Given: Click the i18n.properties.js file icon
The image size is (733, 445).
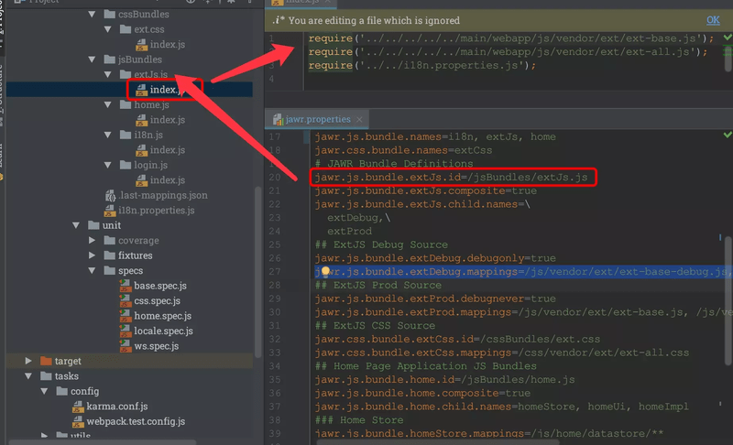Looking at the screenshot, I should pyautogui.click(x=110, y=211).
